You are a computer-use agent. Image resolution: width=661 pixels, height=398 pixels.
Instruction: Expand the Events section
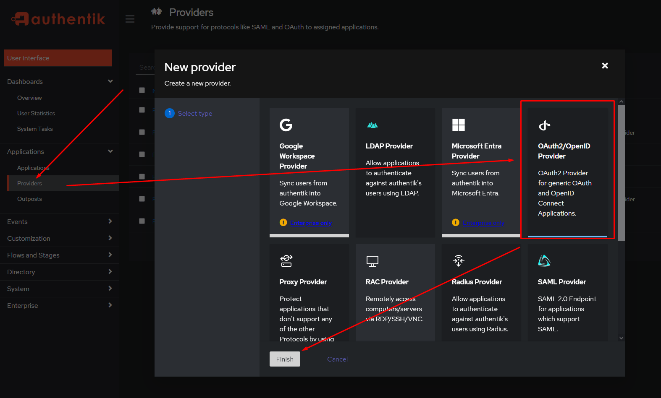(60, 221)
